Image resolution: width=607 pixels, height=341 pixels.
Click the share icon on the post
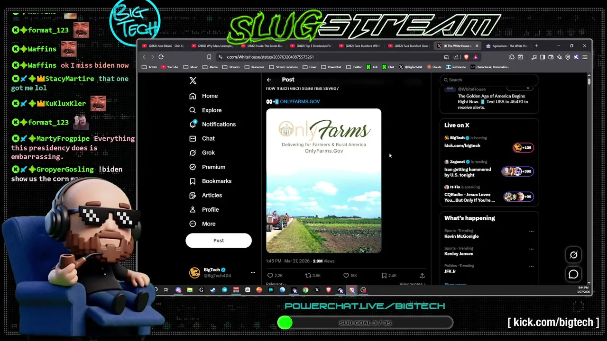pyautogui.click(x=422, y=276)
